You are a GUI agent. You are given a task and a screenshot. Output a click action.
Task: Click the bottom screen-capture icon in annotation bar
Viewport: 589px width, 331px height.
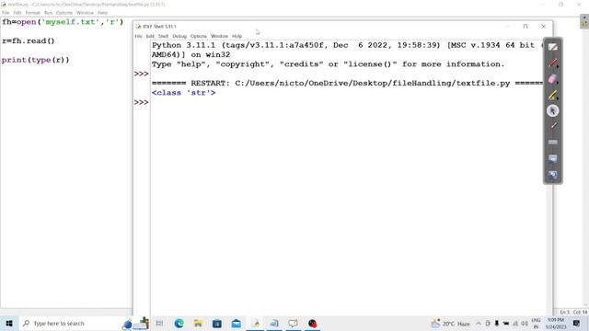(x=552, y=175)
